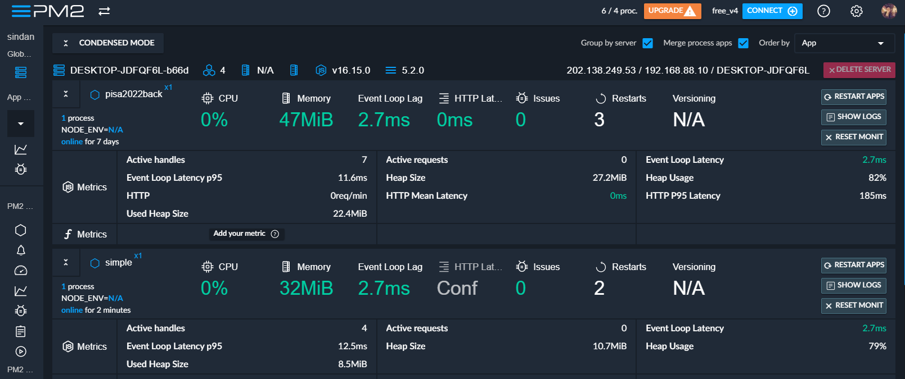The image size is (905, 379).
Task: Open the chart icon in upper sidebar
Action: 21,149
